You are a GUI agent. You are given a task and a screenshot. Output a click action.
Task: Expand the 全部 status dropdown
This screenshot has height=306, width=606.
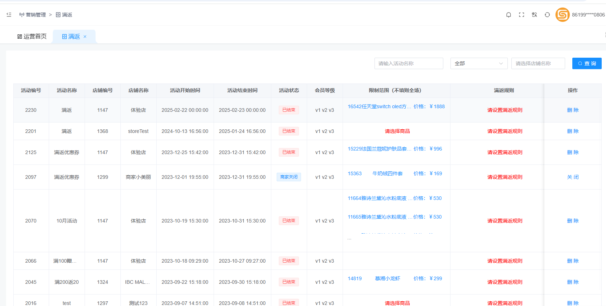click(x=479, y=63)
